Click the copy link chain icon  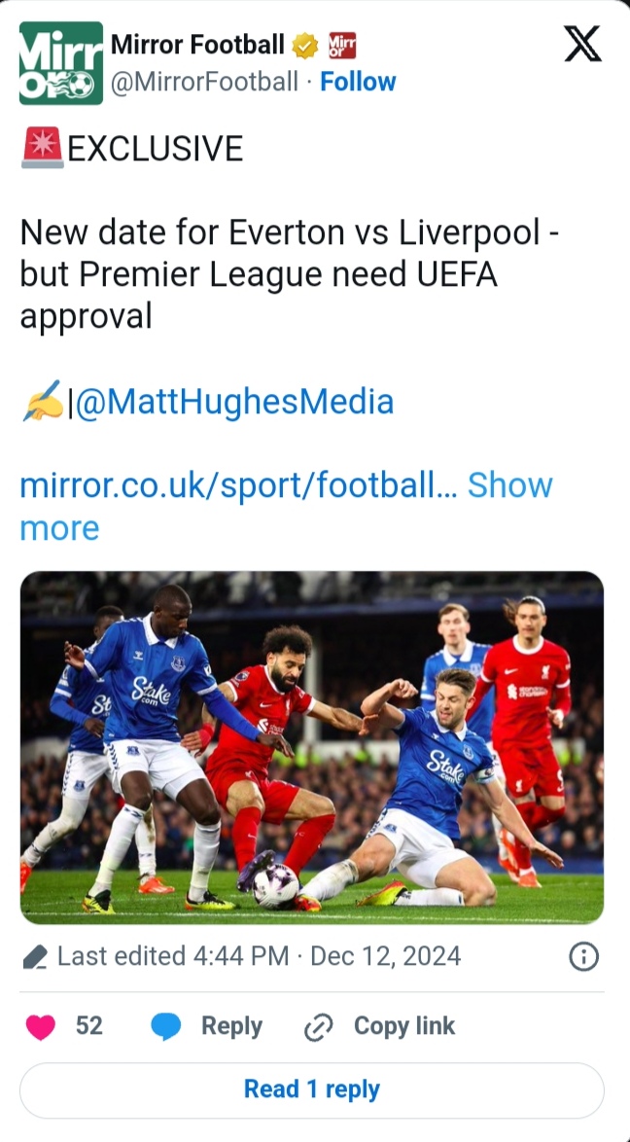[319, 1027]
